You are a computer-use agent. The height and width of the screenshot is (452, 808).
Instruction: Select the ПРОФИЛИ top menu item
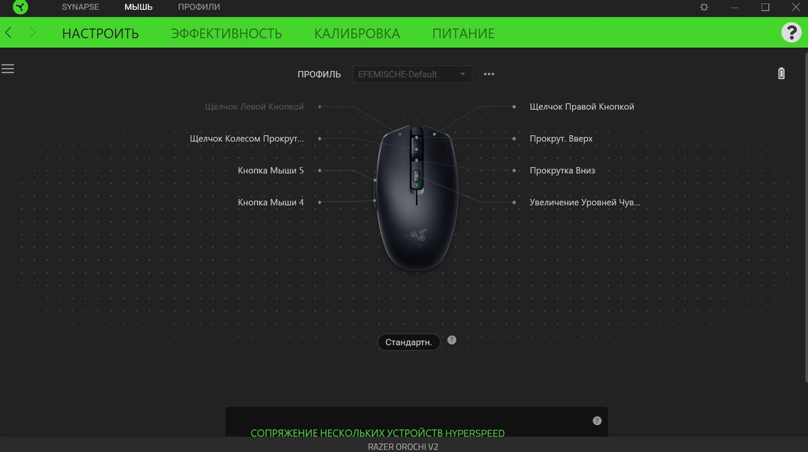coord(199,7)
